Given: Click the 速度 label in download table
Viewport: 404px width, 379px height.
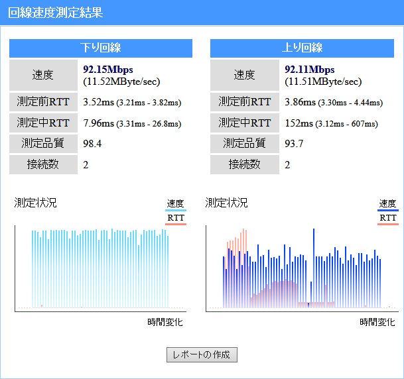Looking at the screenshot, I should coord(43,75).
